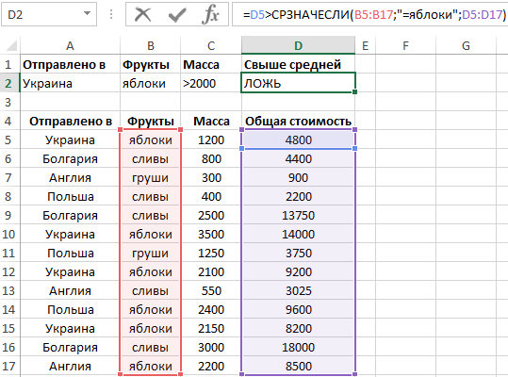The image size is (508, 377).
Task: Click 'груши' cell in row 7
Action: (x=151, y=177)
